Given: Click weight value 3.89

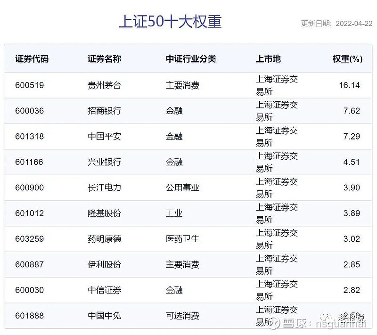Looking at the screenshot, I should (352, 213).
